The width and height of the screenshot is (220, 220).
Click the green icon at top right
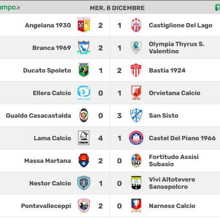218,8
